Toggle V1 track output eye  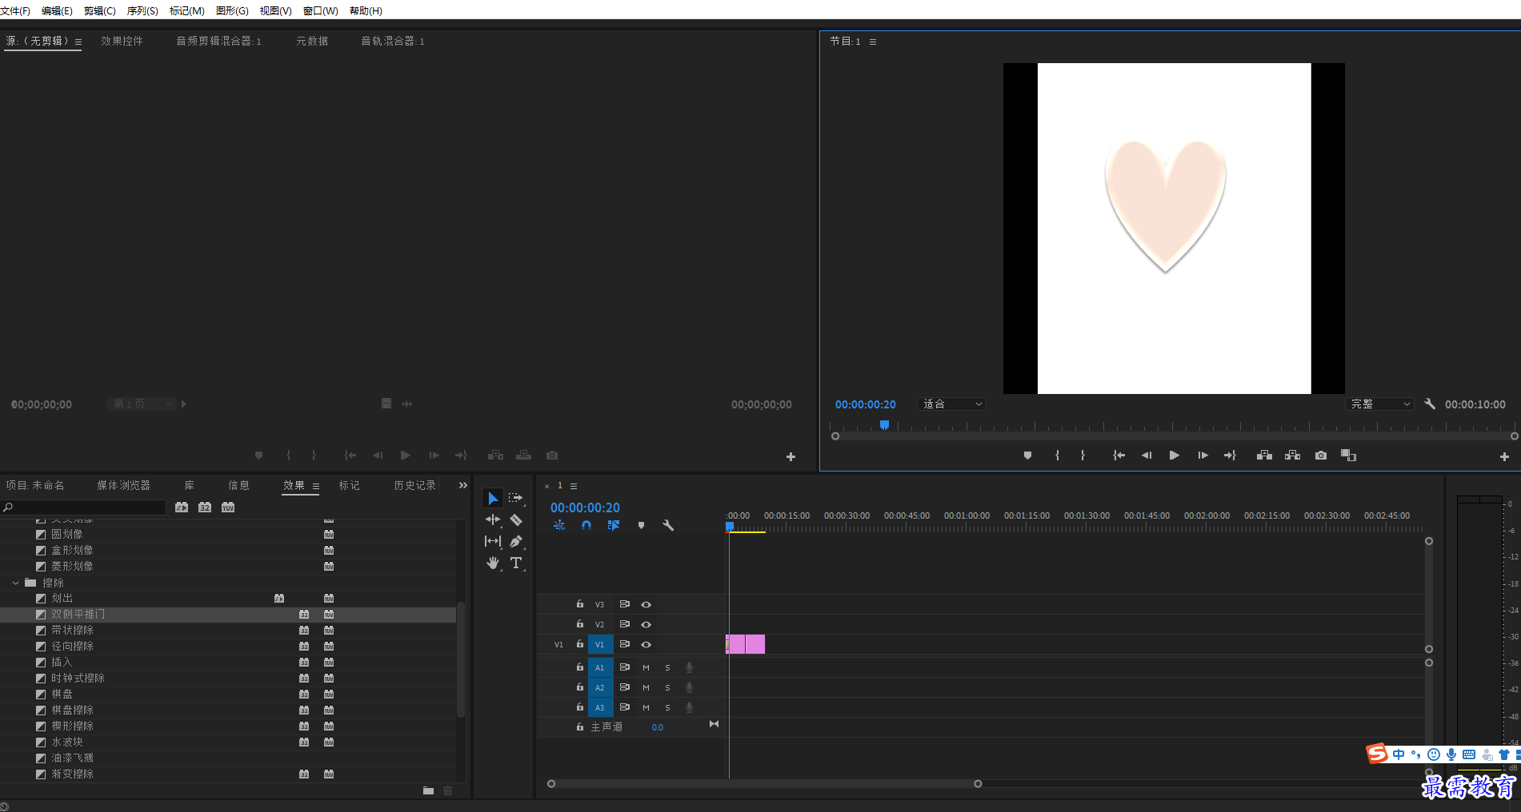click(x=646, y=645)
